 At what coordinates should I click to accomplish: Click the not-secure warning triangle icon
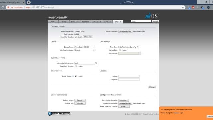8,7
